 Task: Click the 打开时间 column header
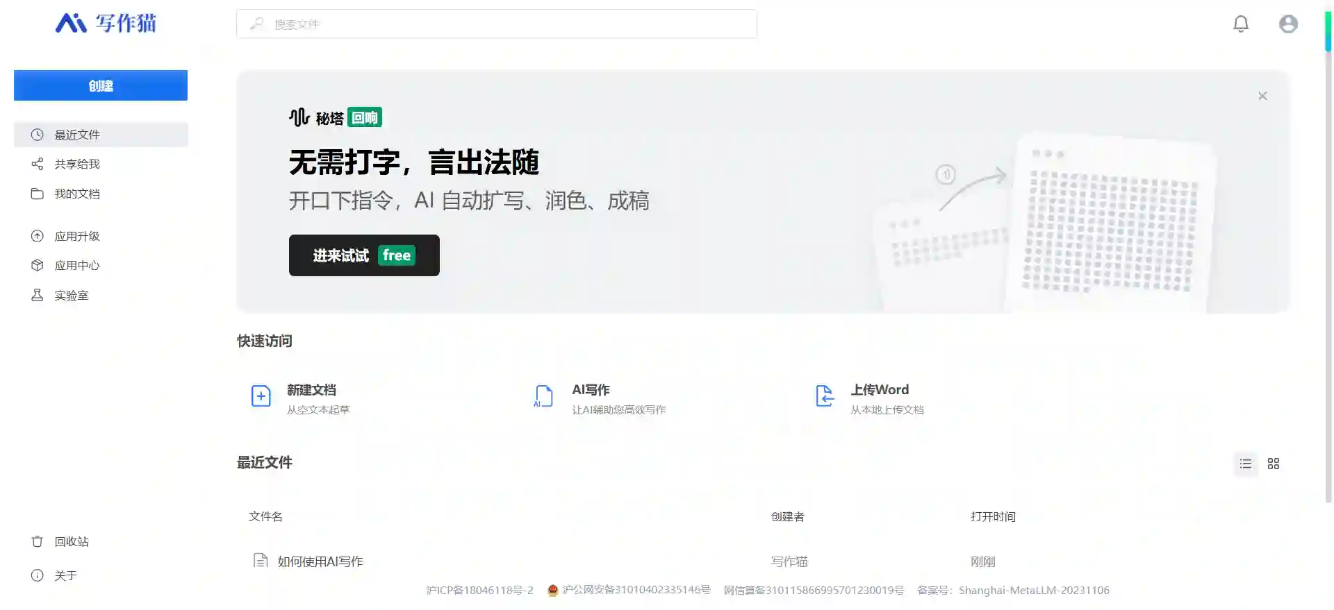[993, 516]
